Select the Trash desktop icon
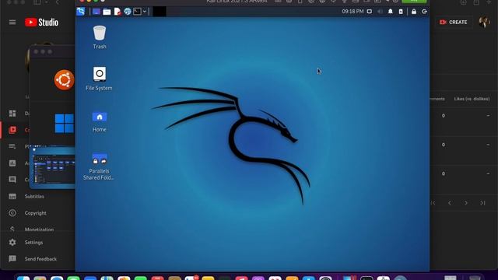 point(100,37)
